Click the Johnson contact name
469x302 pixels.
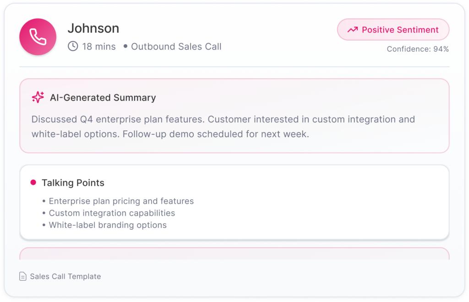(x=93, y=28)
